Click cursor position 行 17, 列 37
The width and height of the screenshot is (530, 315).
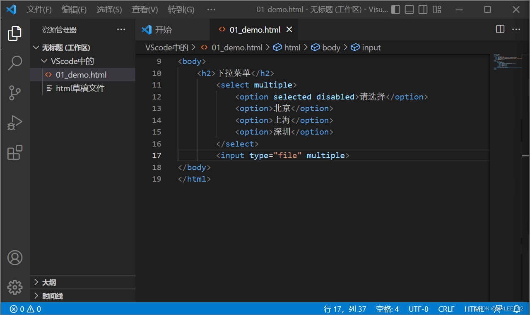[345, 309]
